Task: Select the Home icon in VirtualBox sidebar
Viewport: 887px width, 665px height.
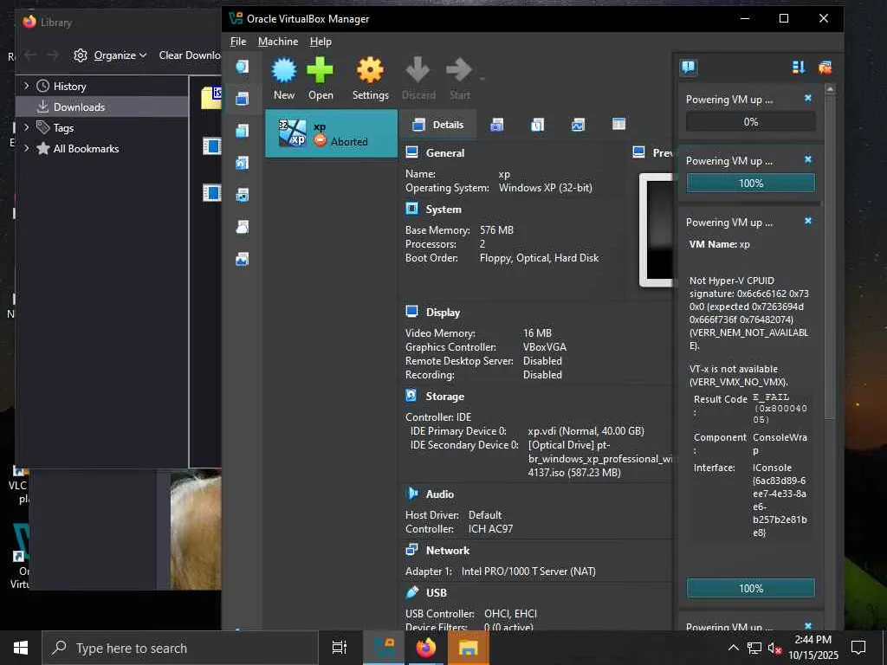Action: coord(243,67)
